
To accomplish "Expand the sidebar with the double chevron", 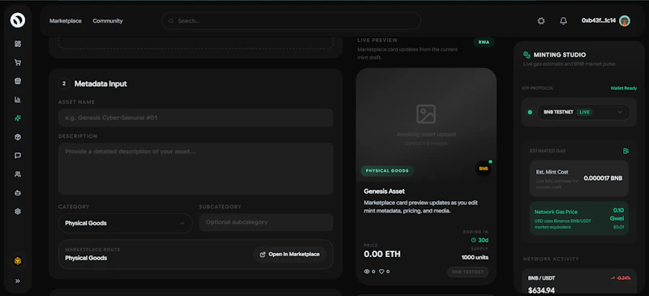I will [17, 281].
